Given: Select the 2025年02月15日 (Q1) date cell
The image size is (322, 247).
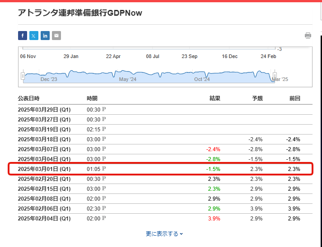Looking at the screenshot, I should click(x=44, y=189).
